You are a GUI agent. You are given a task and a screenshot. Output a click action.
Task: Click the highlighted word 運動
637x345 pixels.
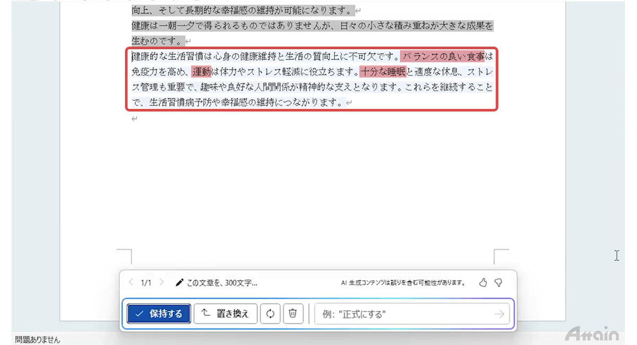point(202,71)
